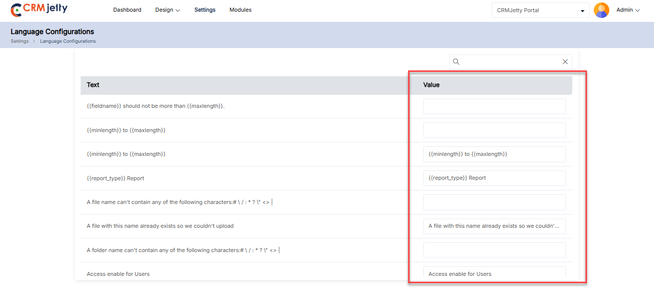Click the empty value field for file name characters
654x305 pixels.
coord(494,202)
